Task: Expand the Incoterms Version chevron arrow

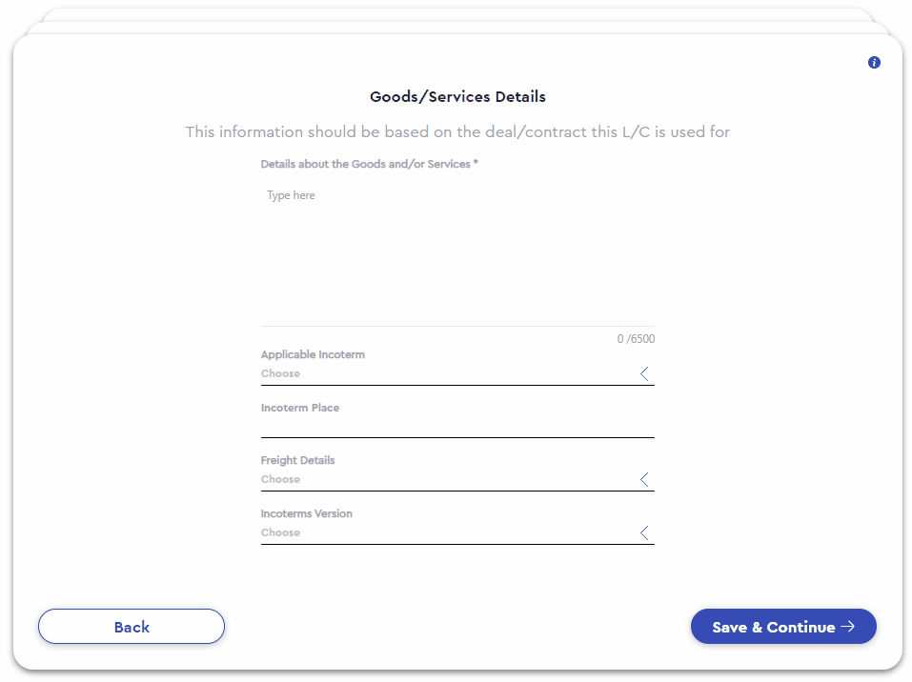Action: point(644,532)
